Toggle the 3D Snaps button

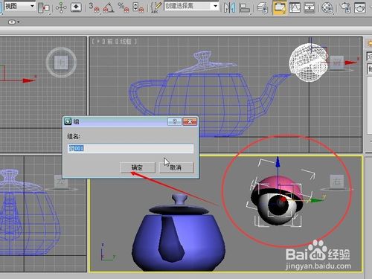94,7
